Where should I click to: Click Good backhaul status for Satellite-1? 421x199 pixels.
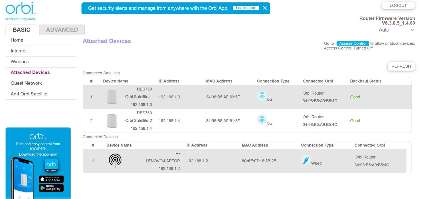[355, 97]
